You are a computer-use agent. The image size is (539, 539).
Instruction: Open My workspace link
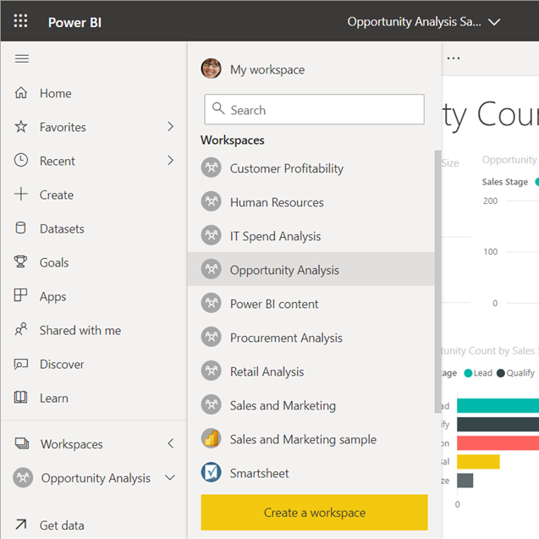(x=267, y=69)
